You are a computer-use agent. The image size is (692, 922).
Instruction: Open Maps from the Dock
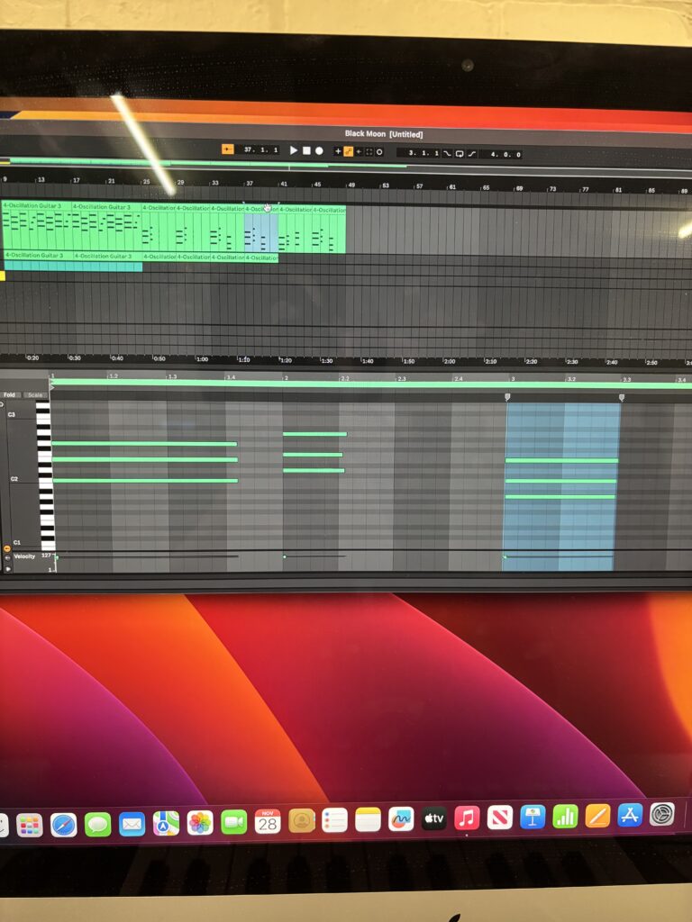pyautogui.click(x=166, y=823)
